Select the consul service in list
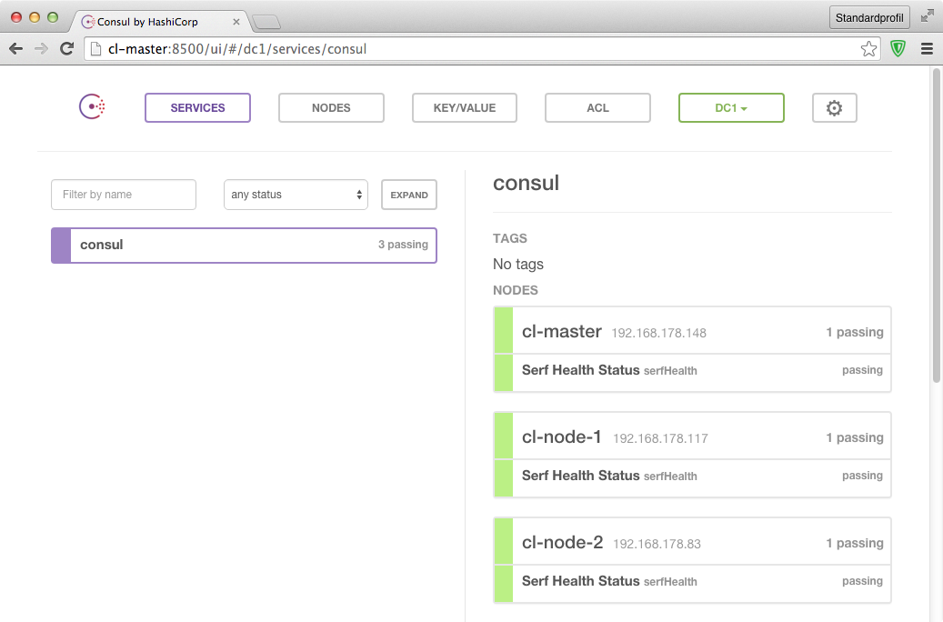 click(x=244, y=246)
